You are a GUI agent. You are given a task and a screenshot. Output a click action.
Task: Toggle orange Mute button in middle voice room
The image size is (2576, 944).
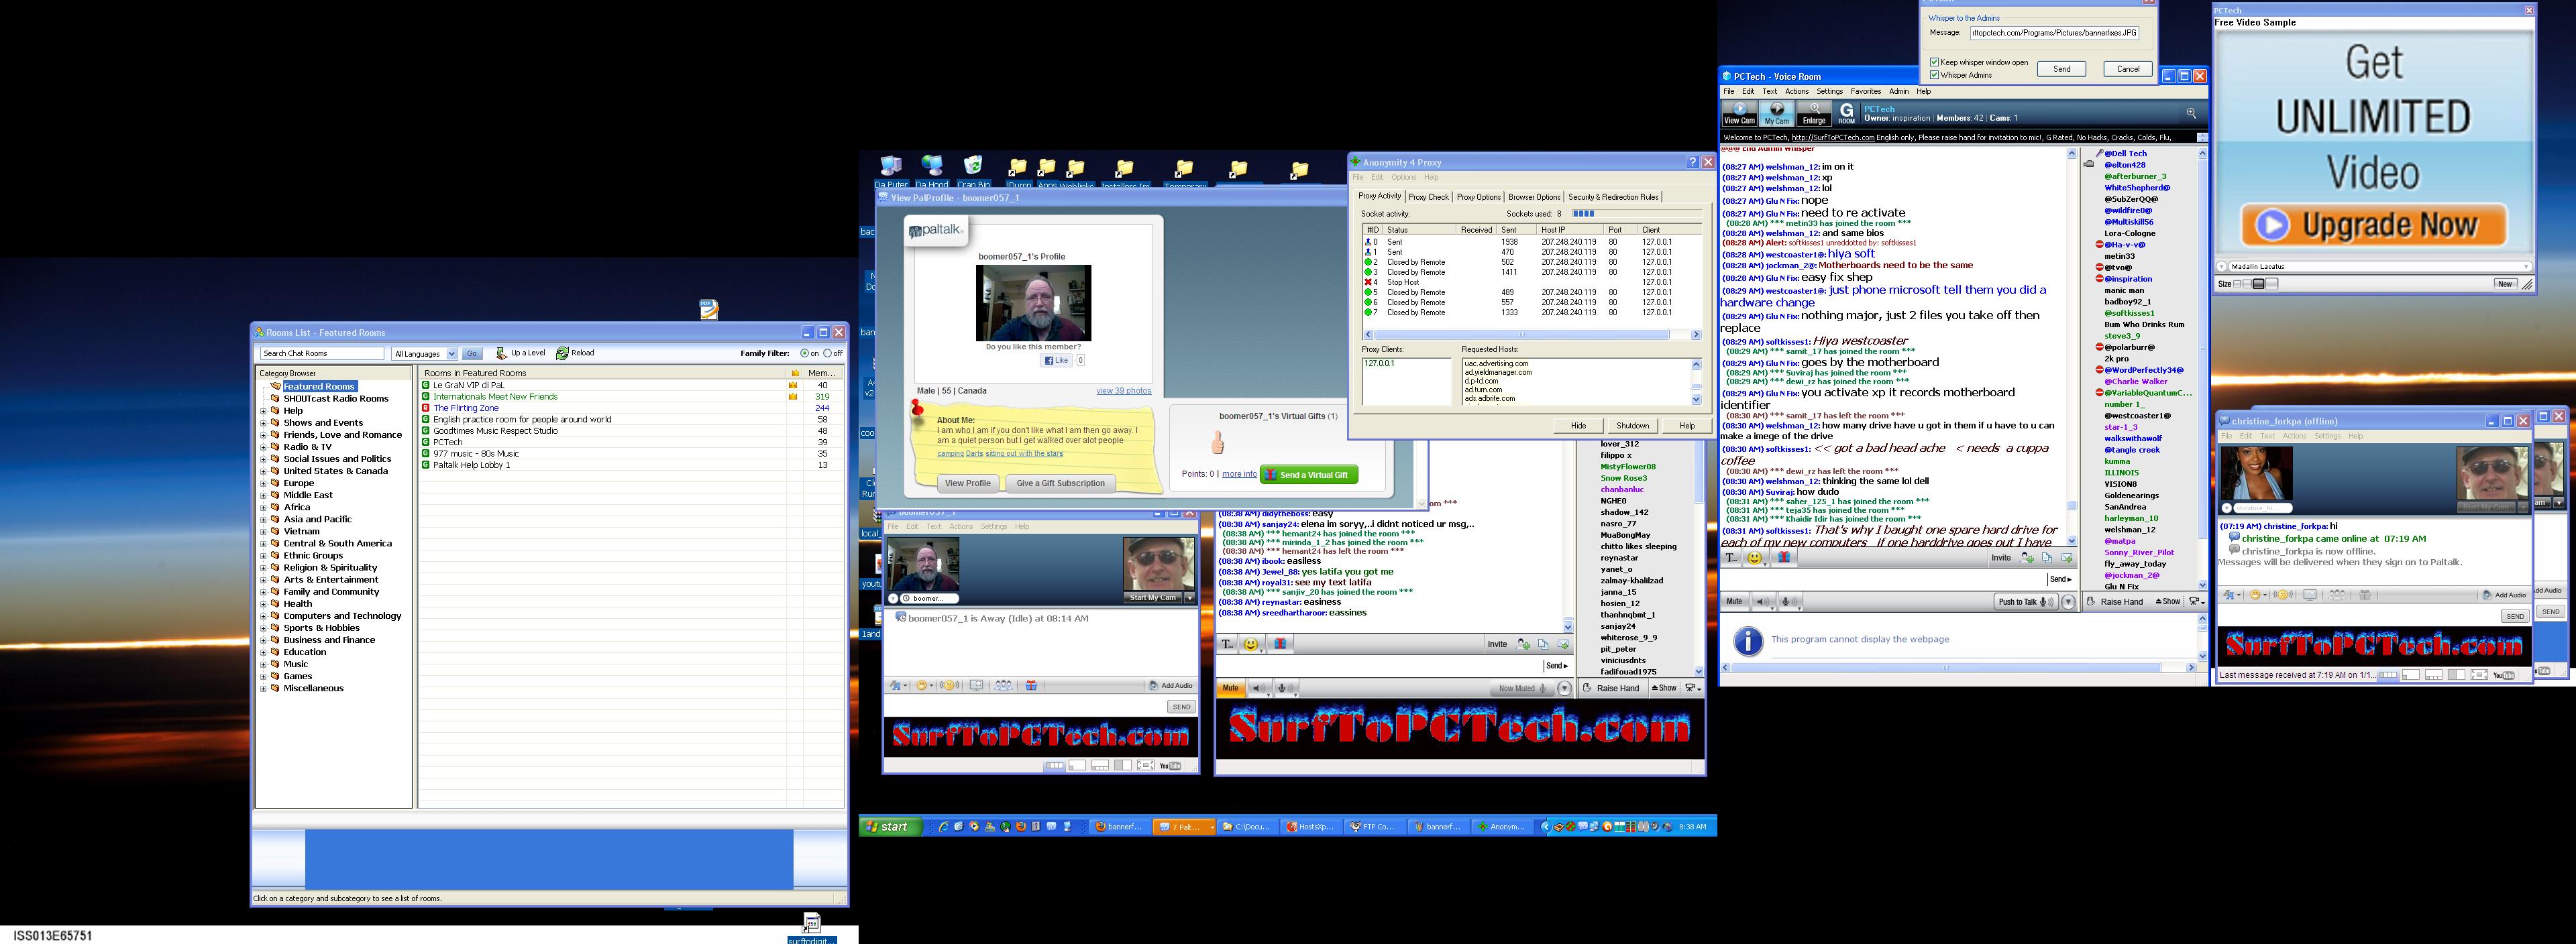pyautogui.click(x=1230, y=689)
